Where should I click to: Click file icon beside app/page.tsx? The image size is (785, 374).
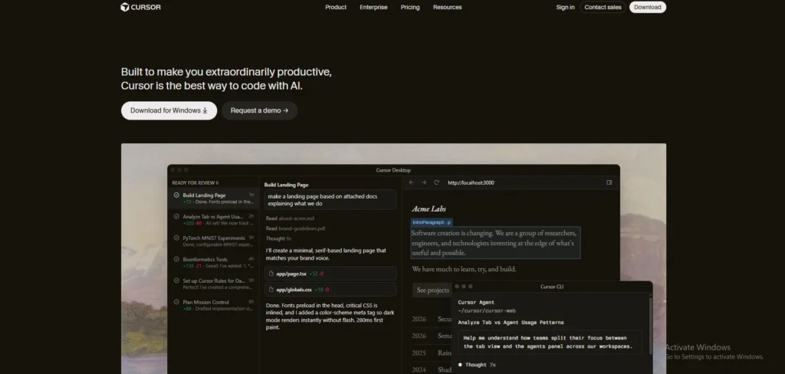pos(271,274)
